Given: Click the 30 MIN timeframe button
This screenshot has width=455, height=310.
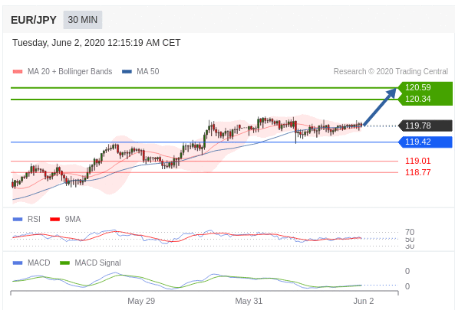Looking at the screenshot, I should click(83, 20).
